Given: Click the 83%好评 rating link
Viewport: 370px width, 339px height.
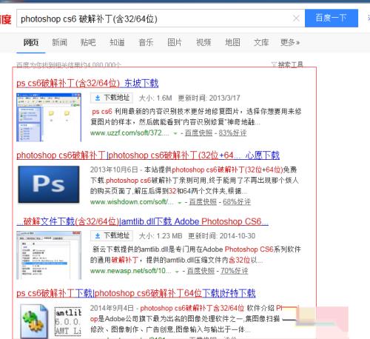Looking at the screenshot, I should 232,133.
